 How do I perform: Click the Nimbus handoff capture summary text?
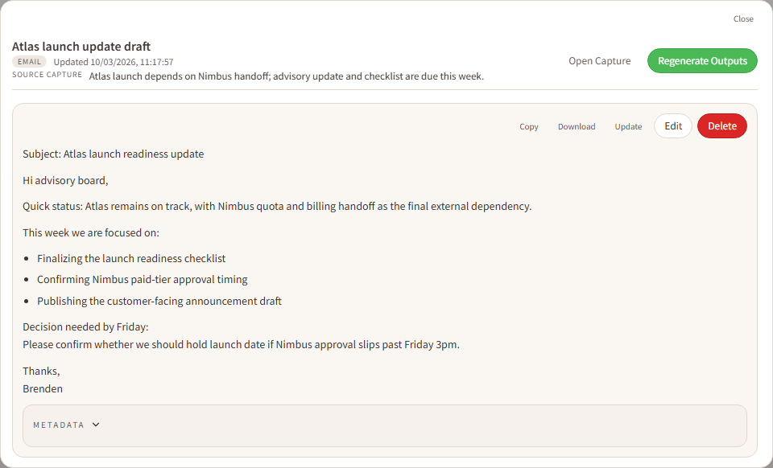click(x=286, y=76)
